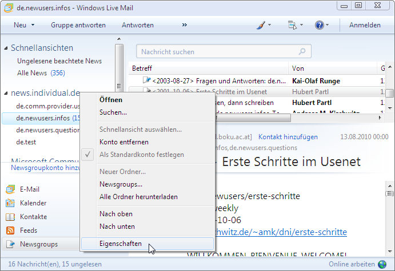Choose Nach unten in context menu
This screenshot has height=271, width=395.
(x=147, y=226)
